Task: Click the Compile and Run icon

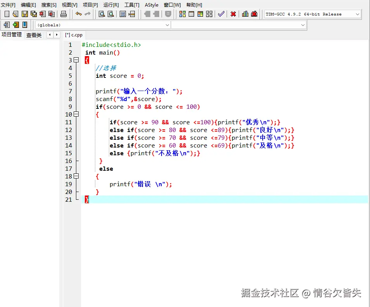Action: pyautogui.click(x=200, y=14)
